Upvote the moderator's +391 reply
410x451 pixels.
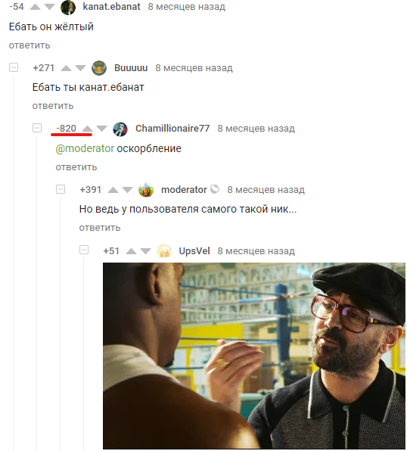click(x=113, y=190)
